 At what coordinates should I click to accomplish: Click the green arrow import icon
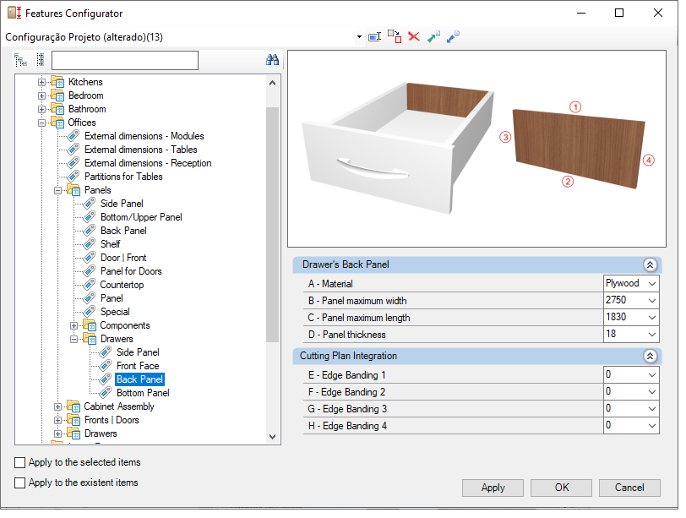pos(433,36)
